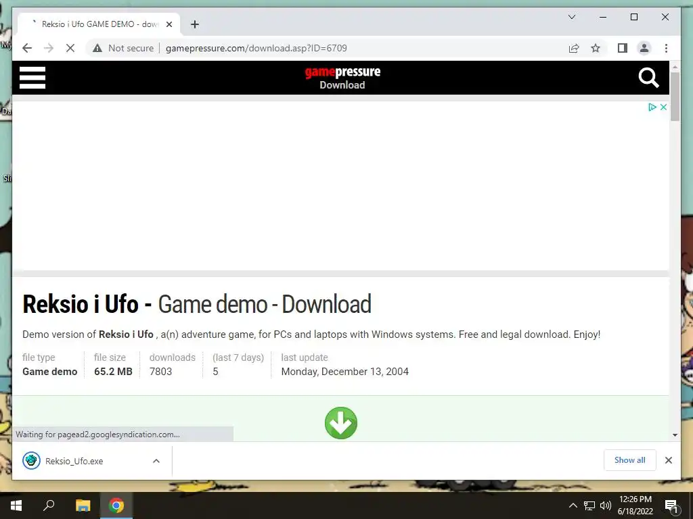Click the gamepressure logo
Image resolution: width=693 pixels, height=519 pixels.
click(342, 72)
